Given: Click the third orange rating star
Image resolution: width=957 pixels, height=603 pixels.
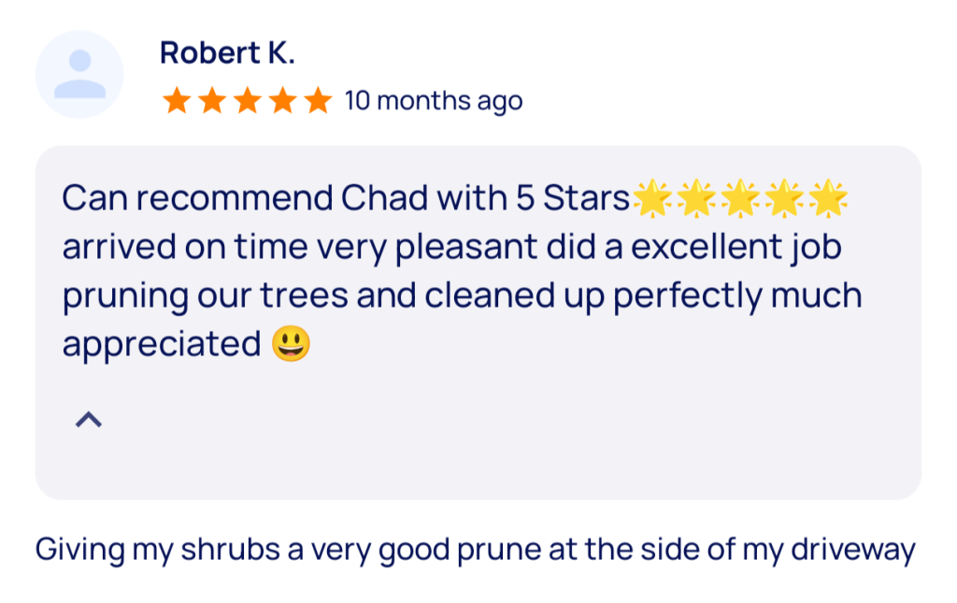Looking at the screenshot, I should (x=247, y=100).
